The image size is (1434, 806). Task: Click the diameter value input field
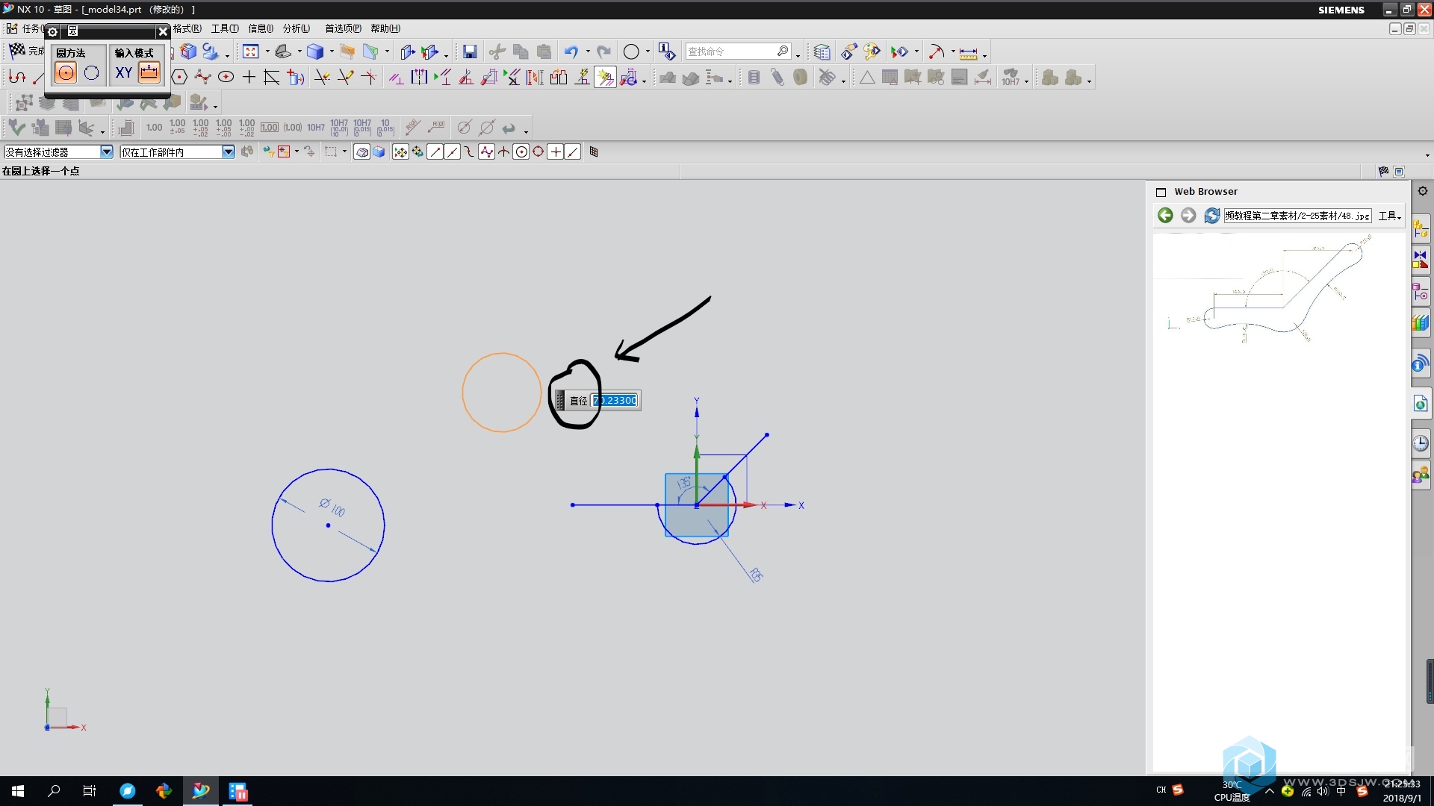pos(615,401)
